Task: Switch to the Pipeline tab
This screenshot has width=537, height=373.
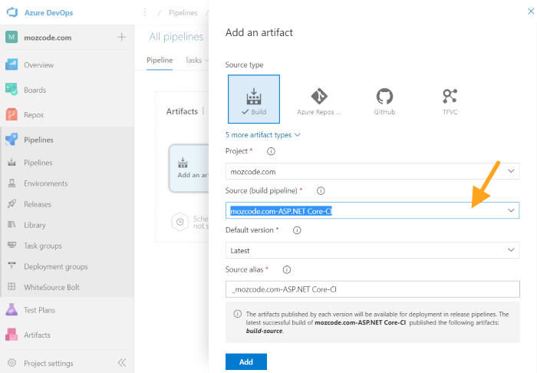Action: [160, 60]
